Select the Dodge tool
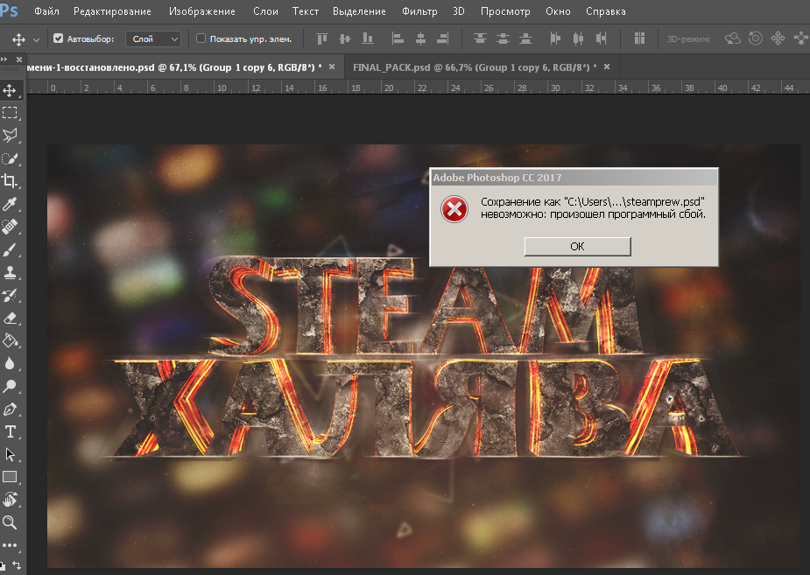The image size is (810, 575). coord(10,386)
